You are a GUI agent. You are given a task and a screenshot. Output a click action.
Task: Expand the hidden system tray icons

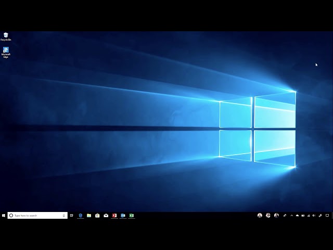point(292,215)
